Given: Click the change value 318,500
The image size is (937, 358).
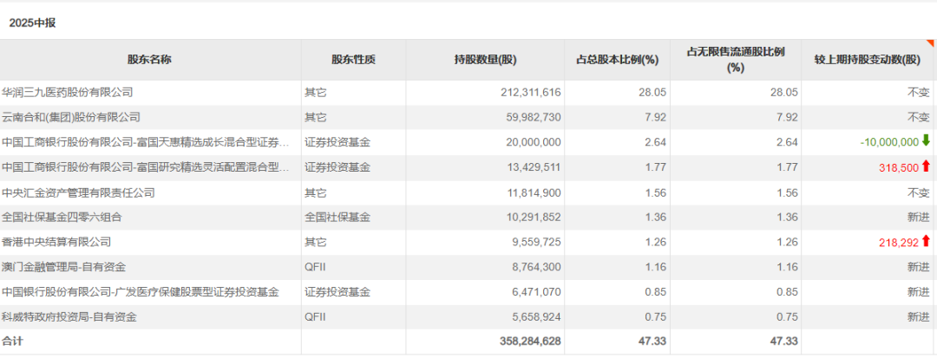Looking at the screenshot, I should [899, 167].
